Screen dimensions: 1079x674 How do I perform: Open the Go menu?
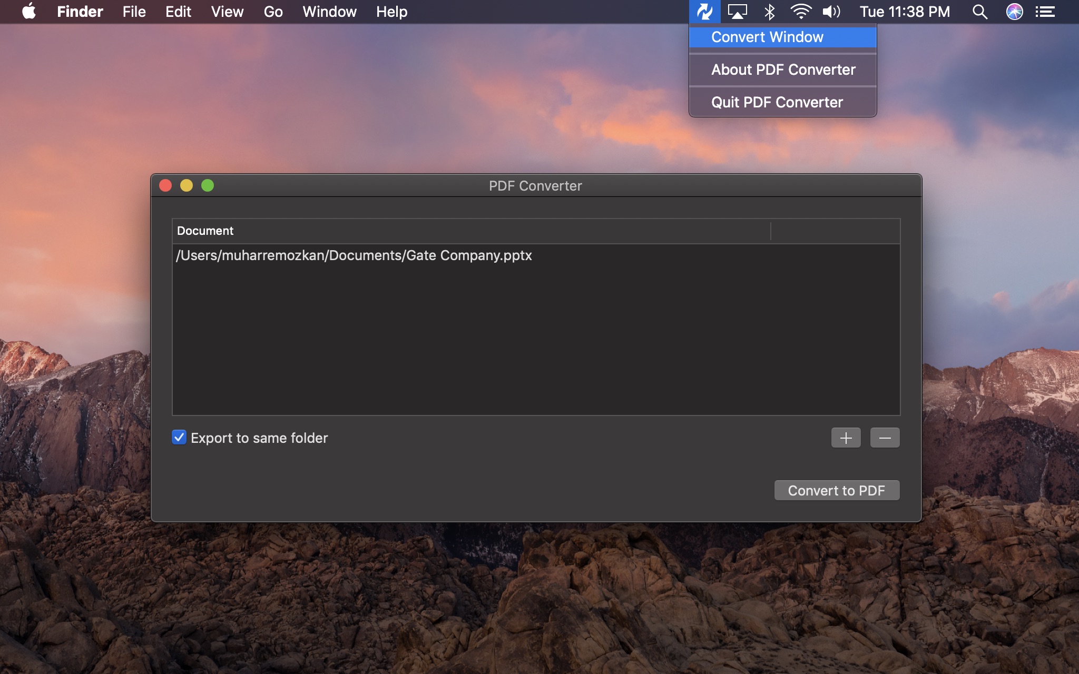[273, 12]
